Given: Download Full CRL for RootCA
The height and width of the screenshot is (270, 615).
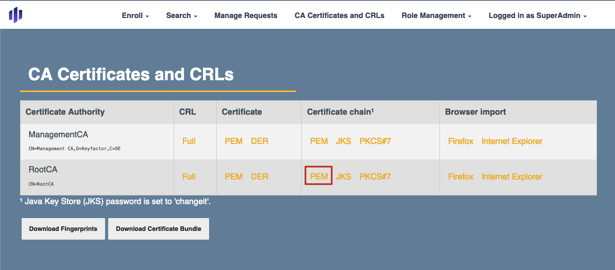Looking at the screenshot, I should pos(189,176).
